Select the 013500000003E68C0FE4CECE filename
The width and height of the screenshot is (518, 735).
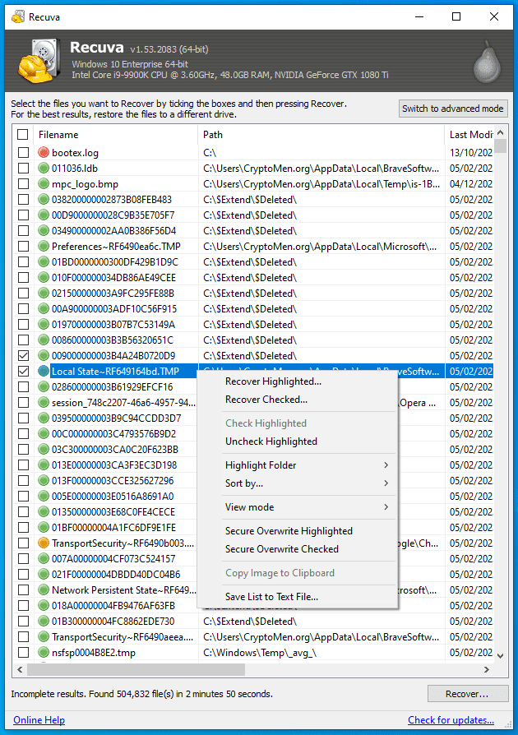pos(113,512)
